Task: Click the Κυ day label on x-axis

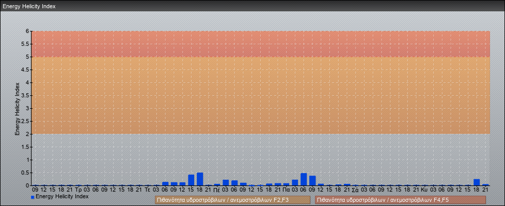Action: tap(424, 190)
